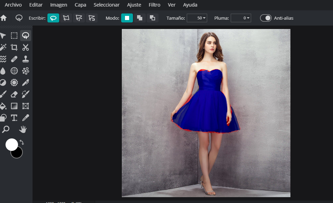Choose the rectangular Marquee select tool
The height and width of the screenshot is (203, 333).
14,36
